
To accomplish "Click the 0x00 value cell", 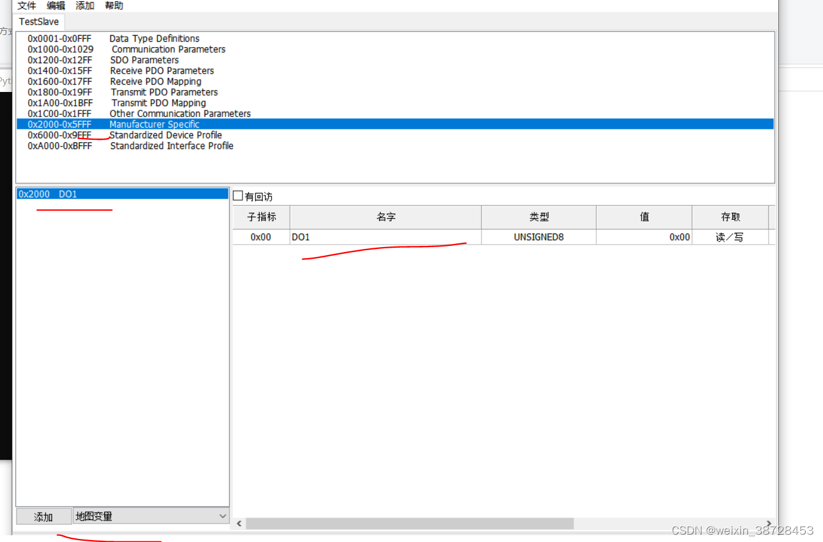I will [x=644, y=237].
